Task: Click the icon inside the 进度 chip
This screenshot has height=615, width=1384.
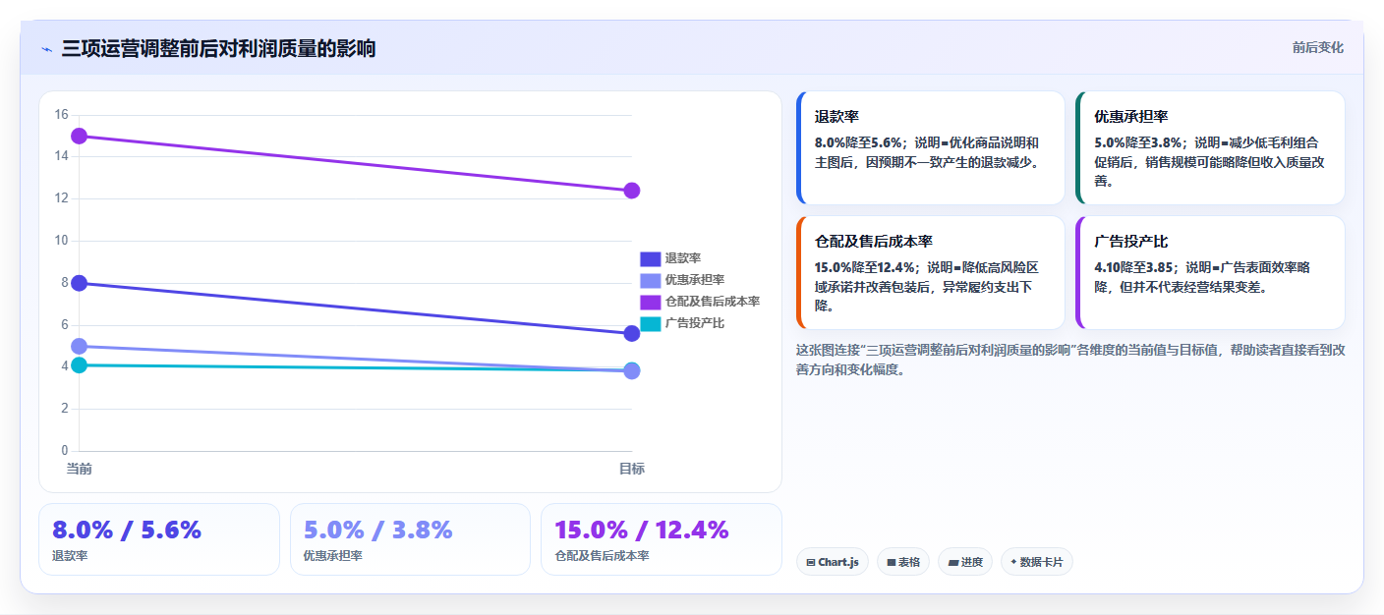Action: (x=952, y=563)
